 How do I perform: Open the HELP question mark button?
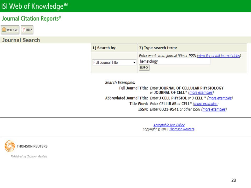pyautogui.click(x=27, y=30)
